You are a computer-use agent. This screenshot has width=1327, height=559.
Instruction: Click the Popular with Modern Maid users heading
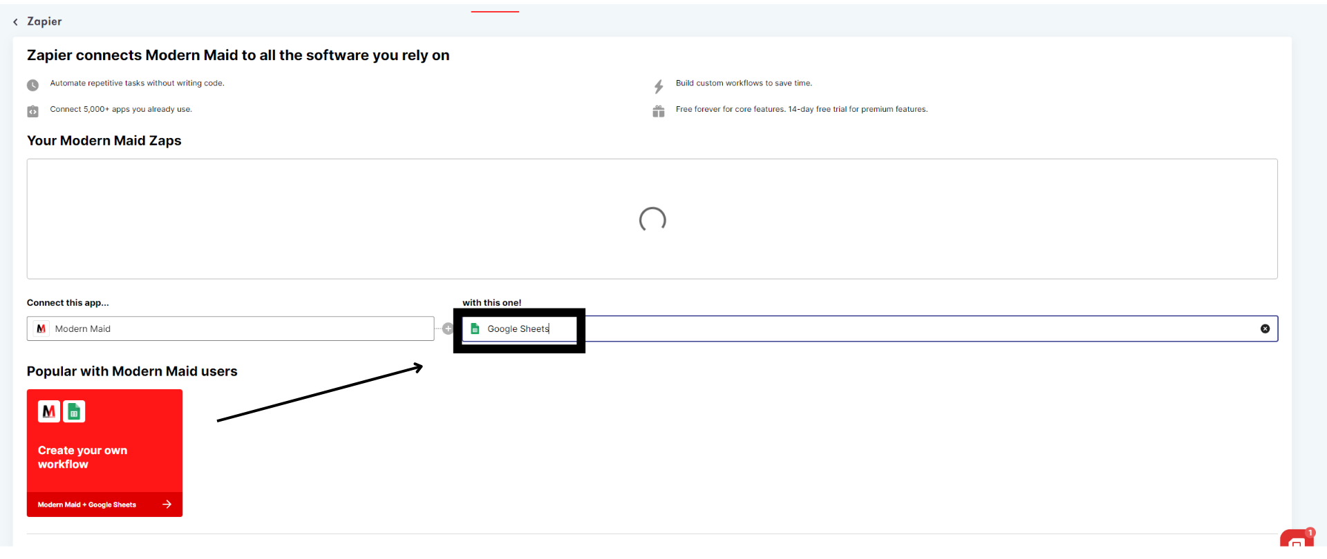pyautogui.click(x=132, y=371)
